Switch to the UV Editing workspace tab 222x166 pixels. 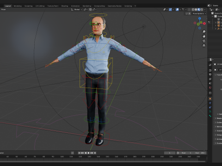[40, 6]
